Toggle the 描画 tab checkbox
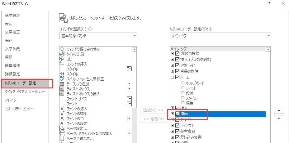Viewport: 289px width, 143px height. pyautogui.click(x=177, y=114)
